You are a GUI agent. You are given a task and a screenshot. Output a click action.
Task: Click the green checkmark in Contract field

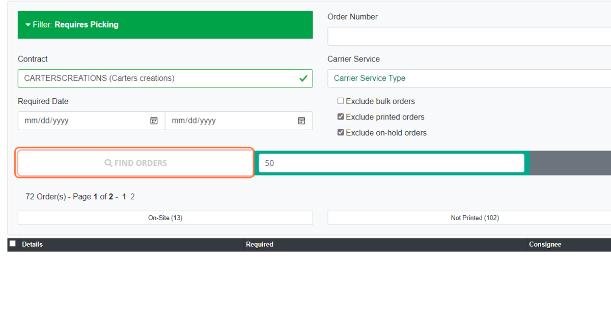tap(303, 78)
